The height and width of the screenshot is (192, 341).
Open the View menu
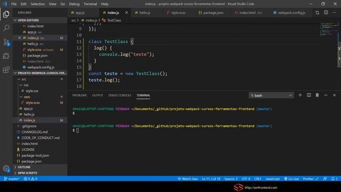point(52,4)
